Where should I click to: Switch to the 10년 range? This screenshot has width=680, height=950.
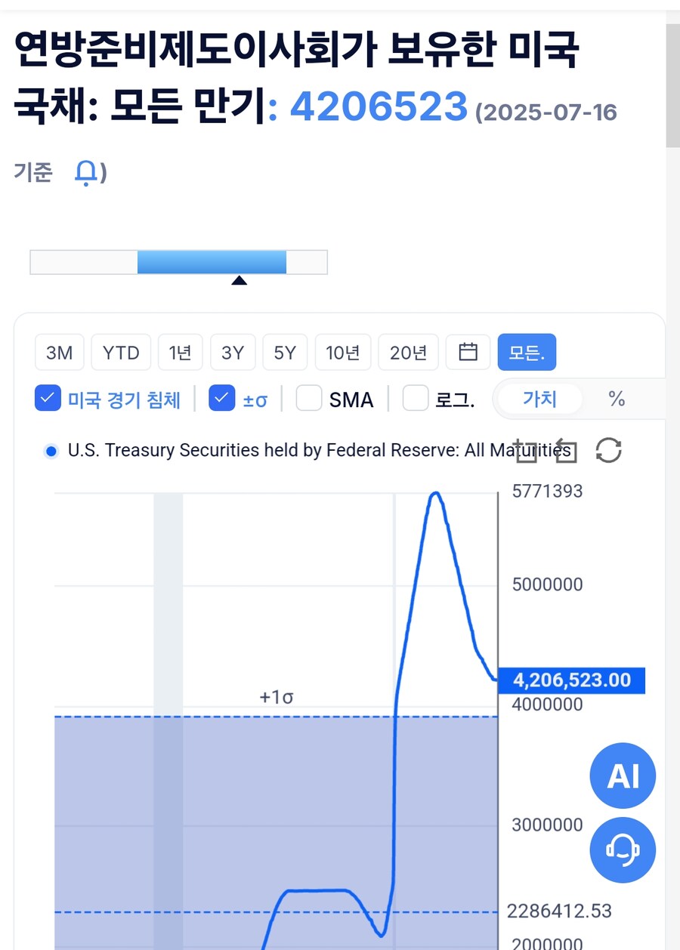coord(342,352)
